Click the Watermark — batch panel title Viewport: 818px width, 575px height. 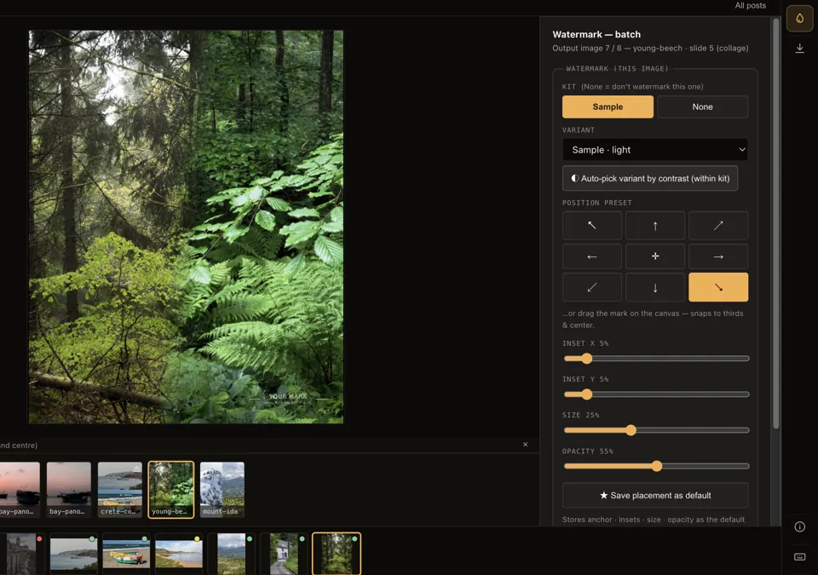click(x=596, y=34)
